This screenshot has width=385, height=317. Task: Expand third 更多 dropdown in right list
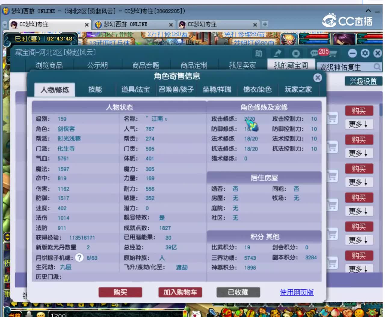point(359,182)
